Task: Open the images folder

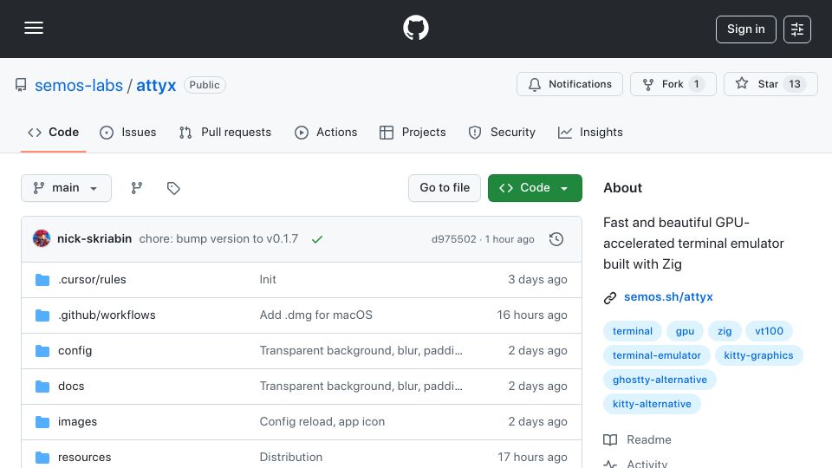Action: (x=77, y=422)
